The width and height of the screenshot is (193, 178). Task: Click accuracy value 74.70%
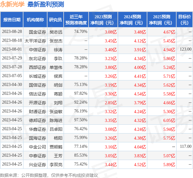(x=81, y=32)
